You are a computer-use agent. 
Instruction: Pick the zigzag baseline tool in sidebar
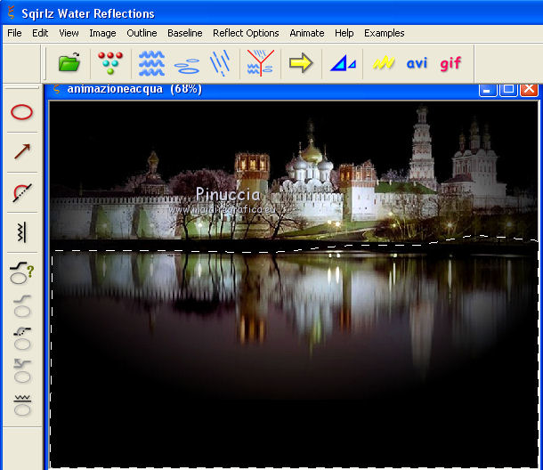[22, 232]
